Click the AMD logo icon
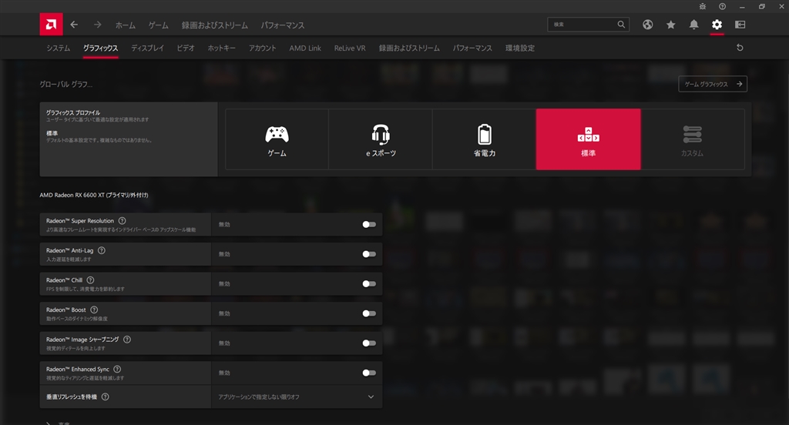 click(51, 24)
